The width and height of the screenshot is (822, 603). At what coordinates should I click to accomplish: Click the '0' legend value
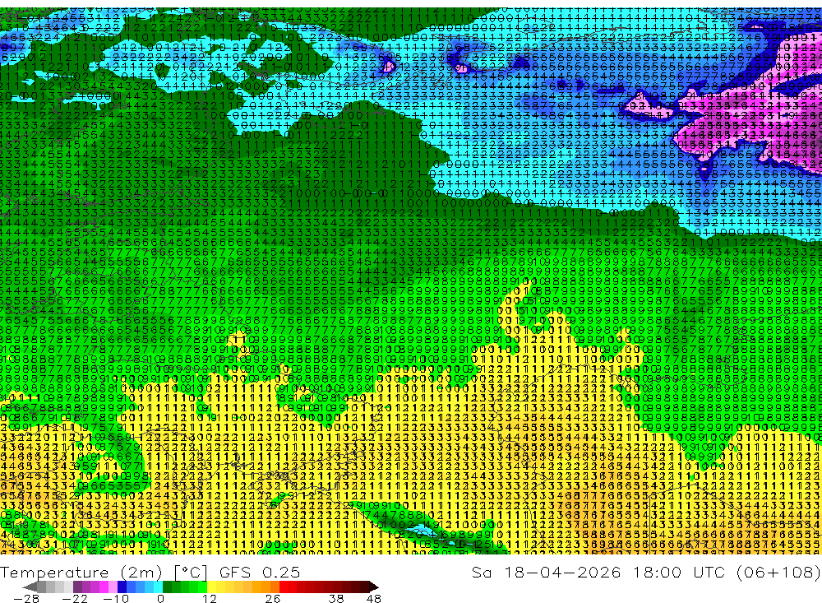click(160, 598)
